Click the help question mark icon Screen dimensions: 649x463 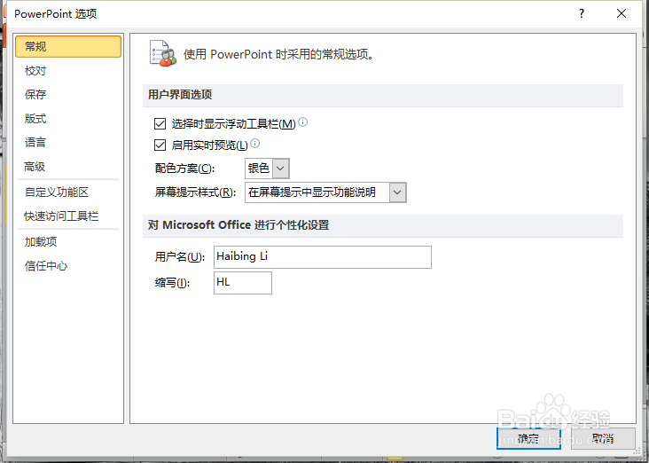pos(582,13)
